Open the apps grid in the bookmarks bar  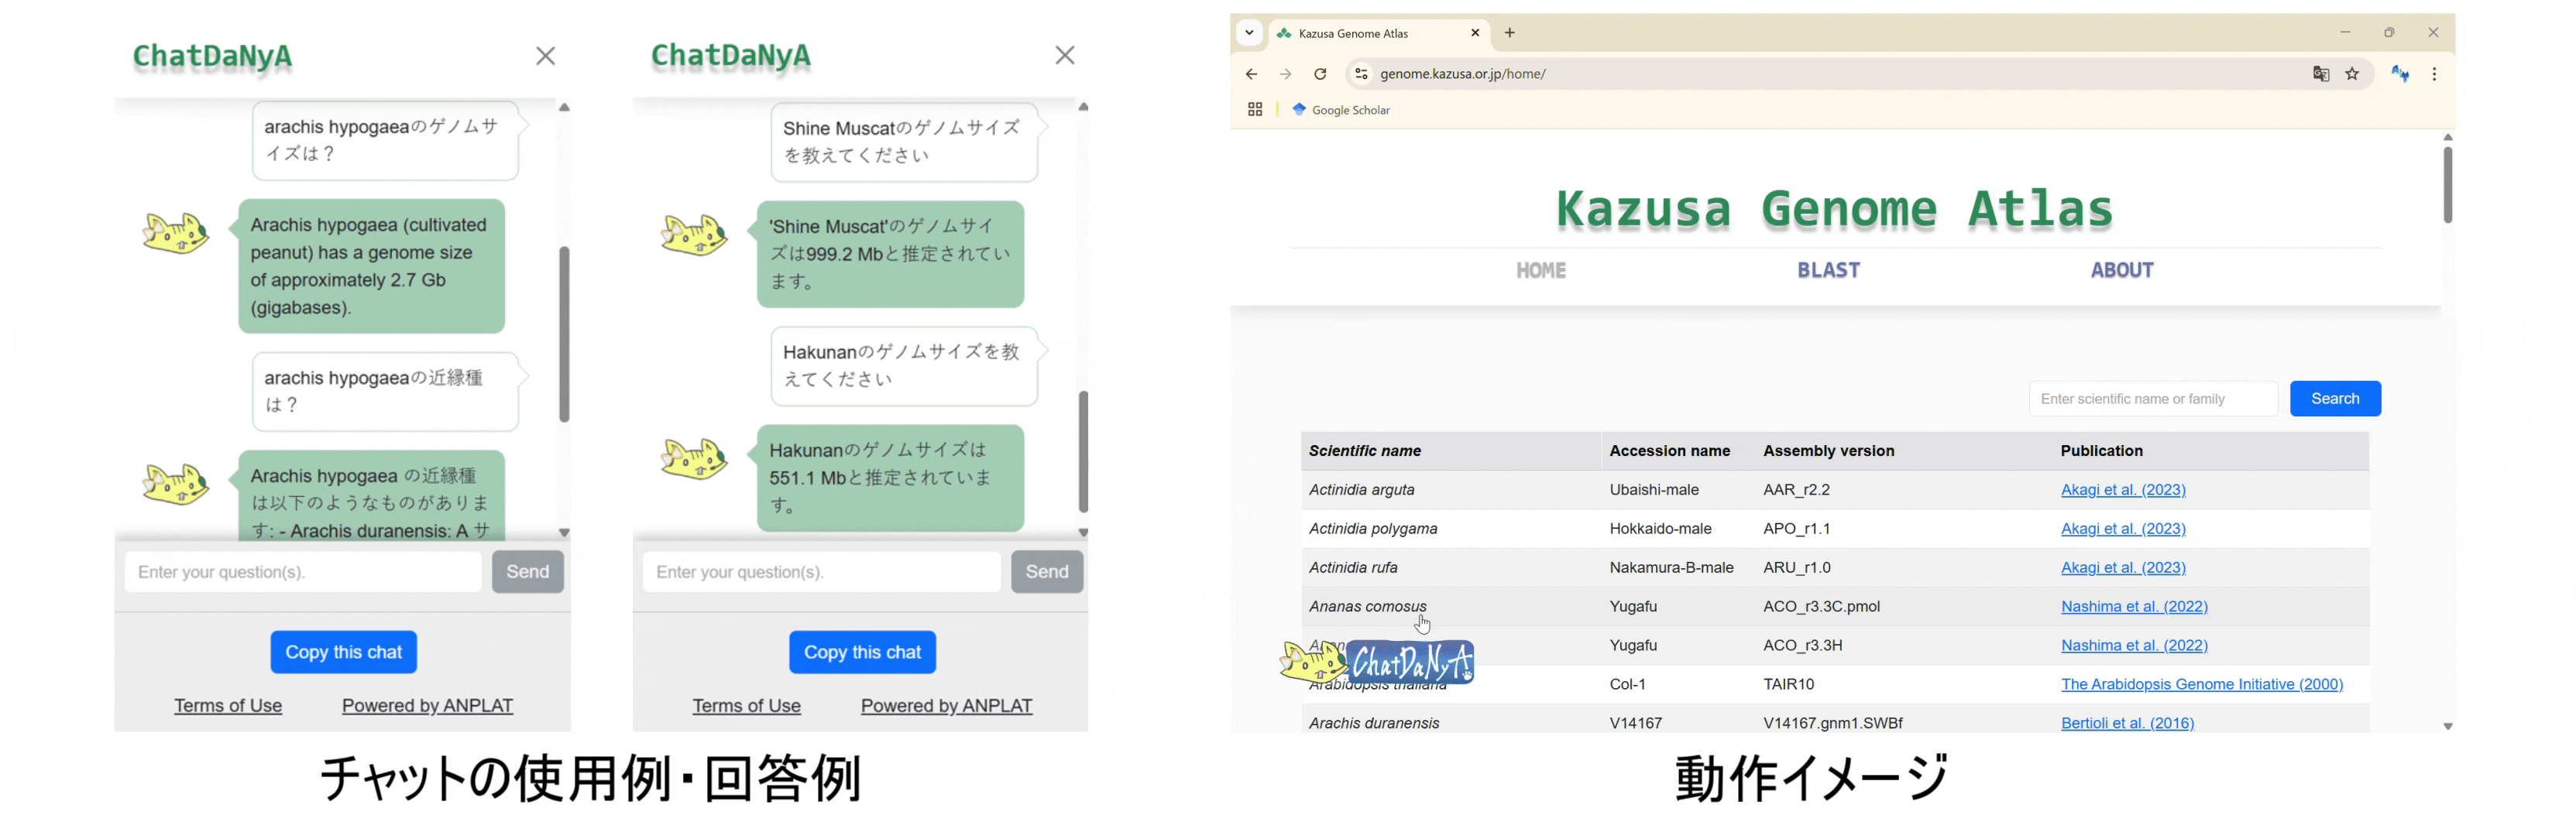point(1255,110)
